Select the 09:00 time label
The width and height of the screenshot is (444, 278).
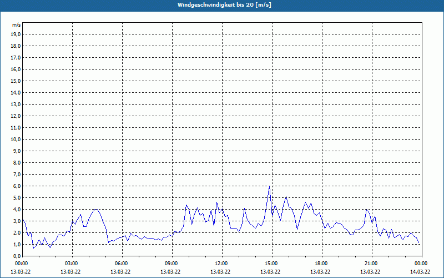click(172, 264)
